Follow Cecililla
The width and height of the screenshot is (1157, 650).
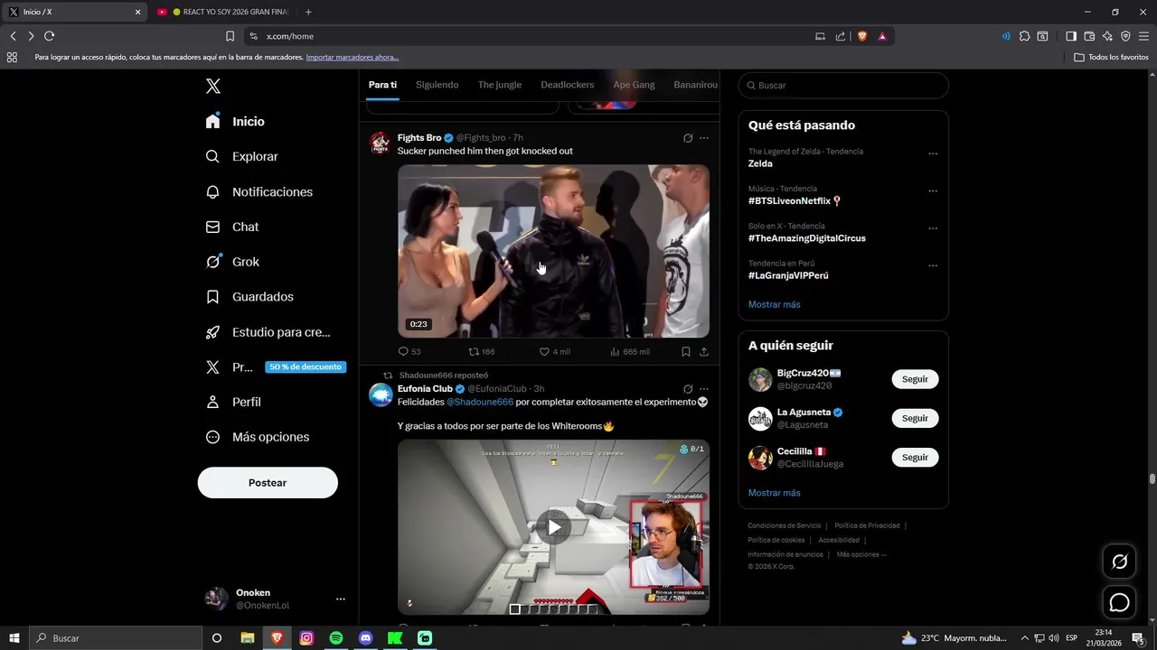coord(915,457)
